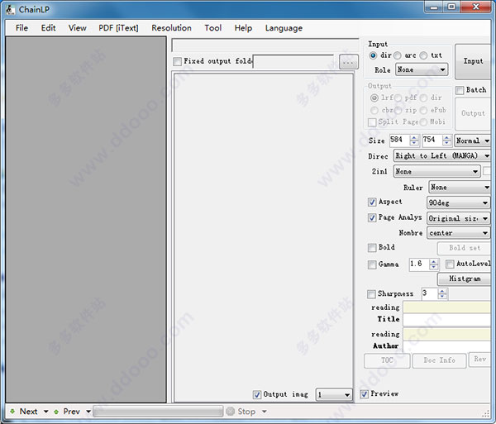Toggle the Split Page checkbox
The width and height of the screenshot is (496, 424).
tap(372, 122)
